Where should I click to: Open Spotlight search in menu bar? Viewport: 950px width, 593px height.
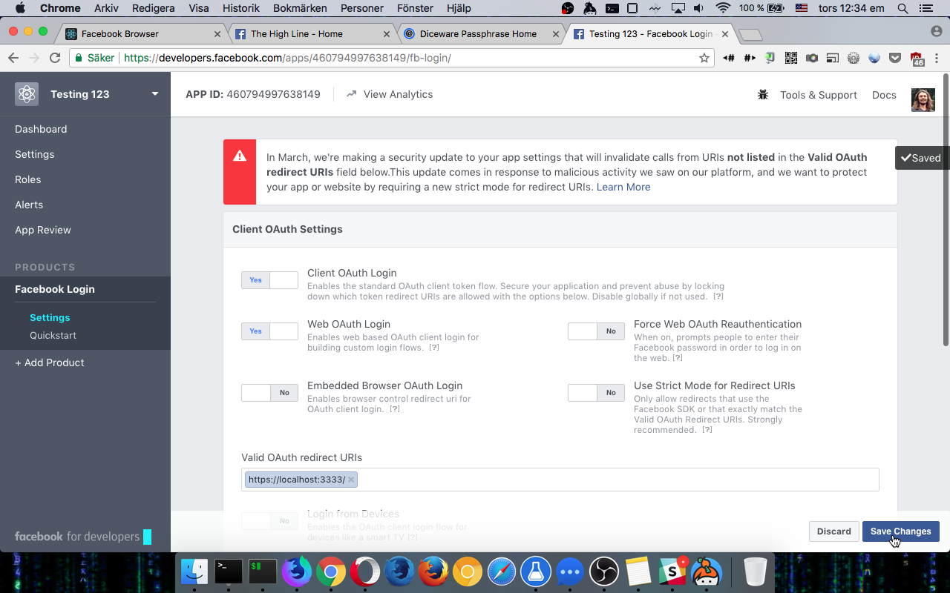[x=902, y=8]
